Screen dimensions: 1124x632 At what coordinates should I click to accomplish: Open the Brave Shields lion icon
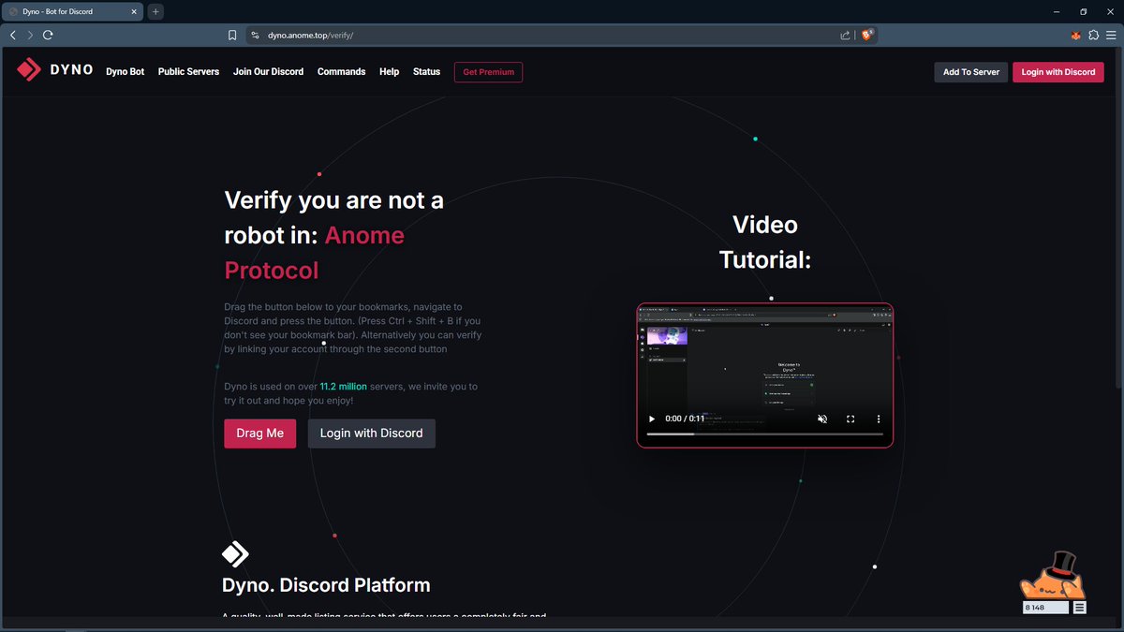pyautogui.click(x=866, y=35)
